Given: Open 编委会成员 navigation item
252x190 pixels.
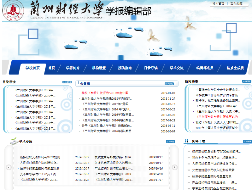Looking at the screenshot, I should (235, 68).
